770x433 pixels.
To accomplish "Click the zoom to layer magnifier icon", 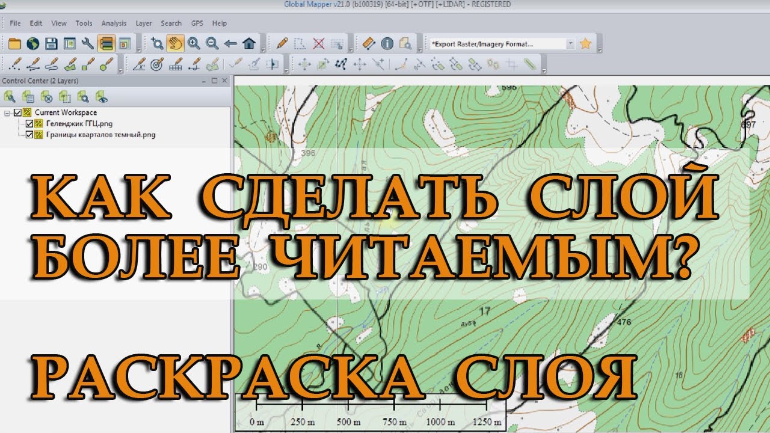I will (83, 96).
